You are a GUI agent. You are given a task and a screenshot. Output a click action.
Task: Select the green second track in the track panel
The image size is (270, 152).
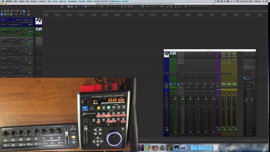(17, 32)
